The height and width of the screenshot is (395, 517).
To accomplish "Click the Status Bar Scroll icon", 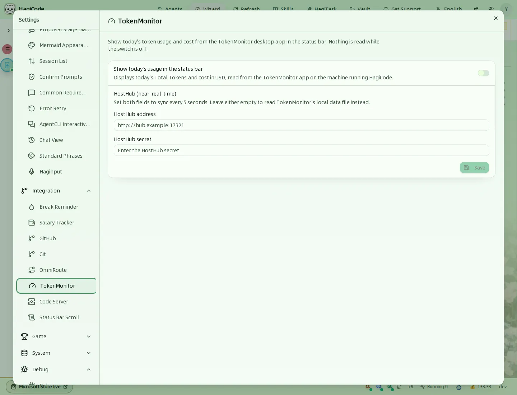I will pos(32,317).
